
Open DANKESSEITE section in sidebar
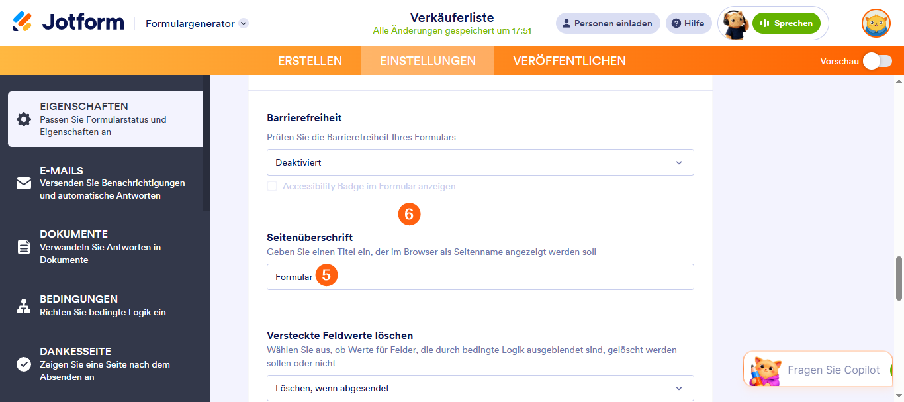[105, 364]
